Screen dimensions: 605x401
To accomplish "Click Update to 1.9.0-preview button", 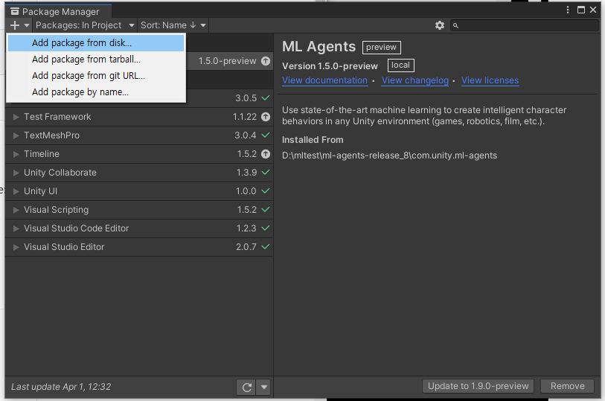I will [x=478, y=386].
